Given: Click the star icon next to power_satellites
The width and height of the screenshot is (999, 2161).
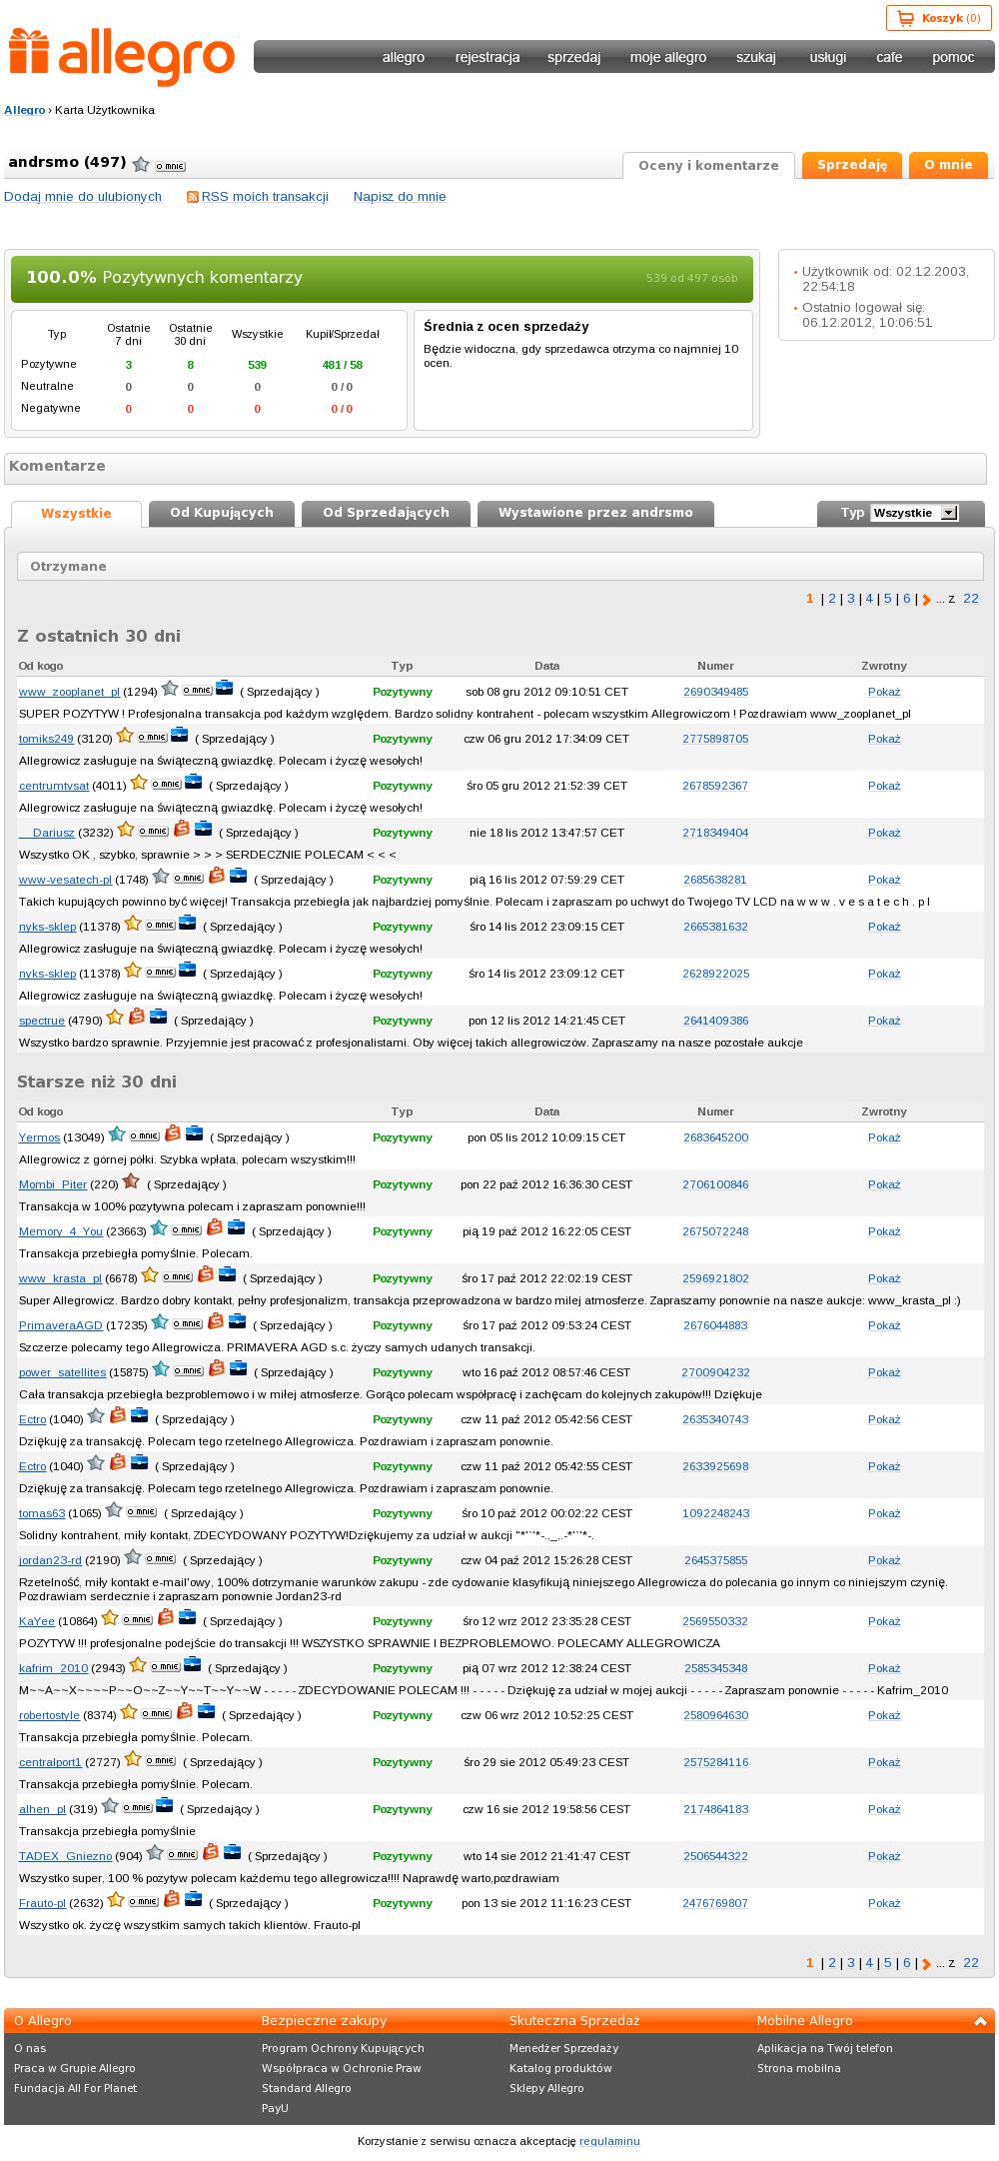Looking at the screenshot, I should coord(160,1368).
